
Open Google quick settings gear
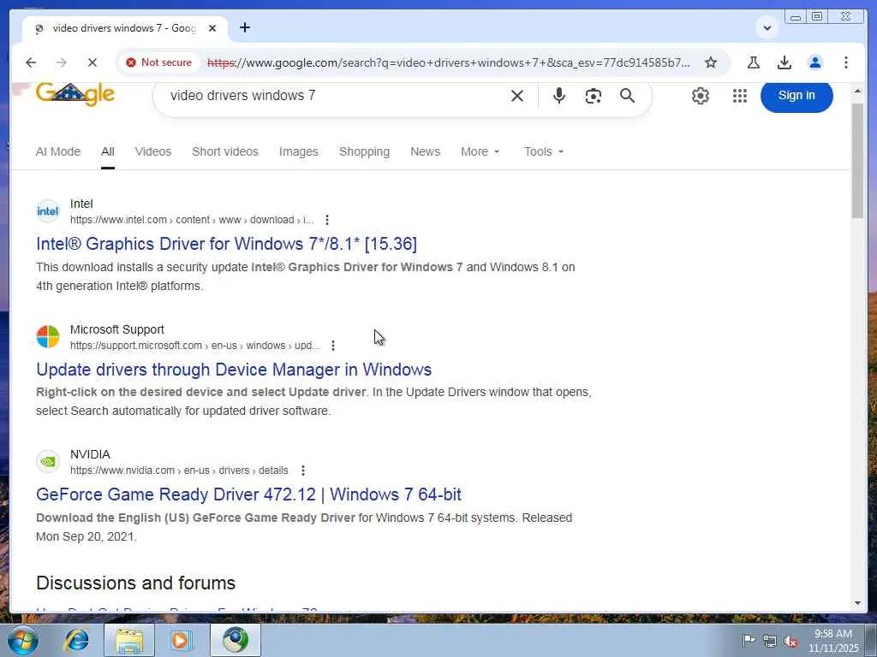[701, 96]
